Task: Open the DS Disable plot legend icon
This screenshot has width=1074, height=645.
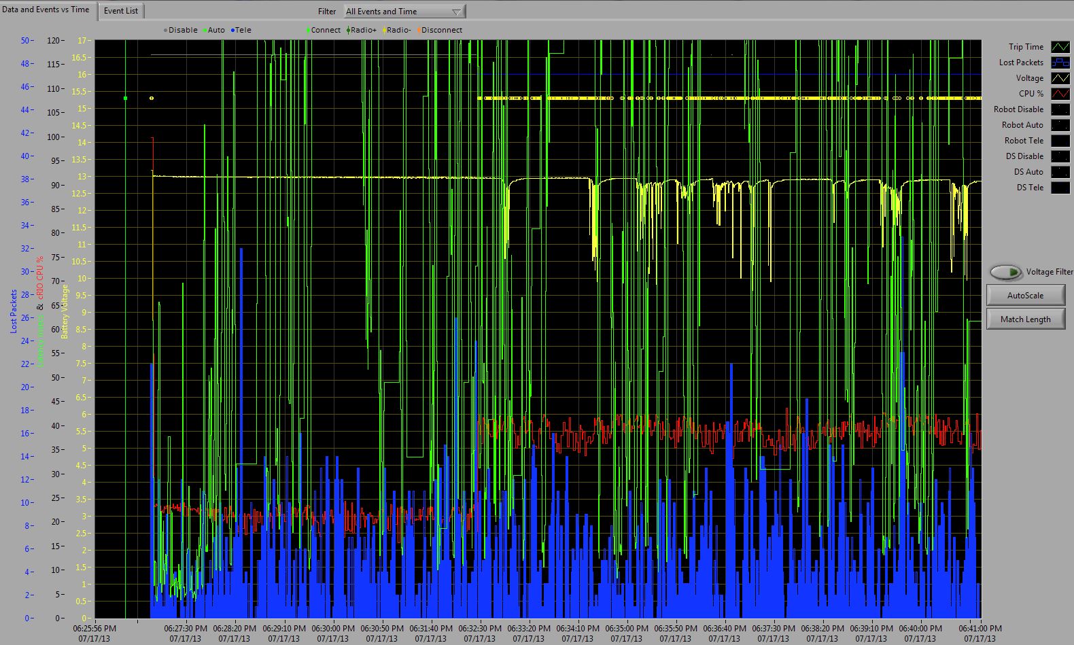Action: [1060, 156]
